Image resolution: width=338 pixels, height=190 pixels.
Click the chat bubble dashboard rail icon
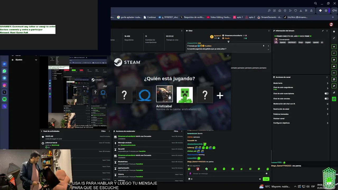(x=334, y=66)
